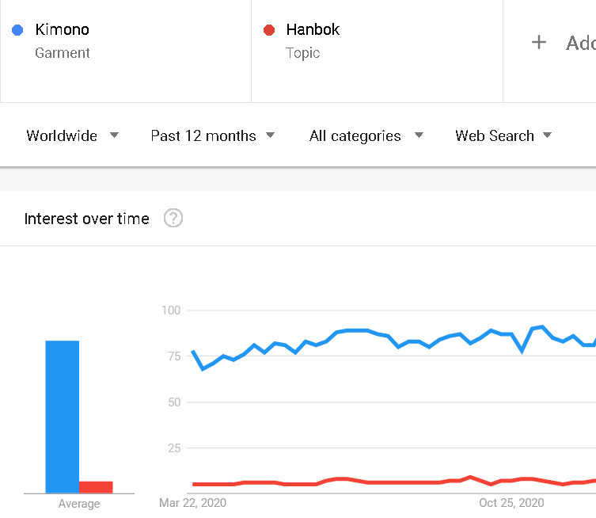
Task: Click the red dot next to Hanbok
Action: 269,30
